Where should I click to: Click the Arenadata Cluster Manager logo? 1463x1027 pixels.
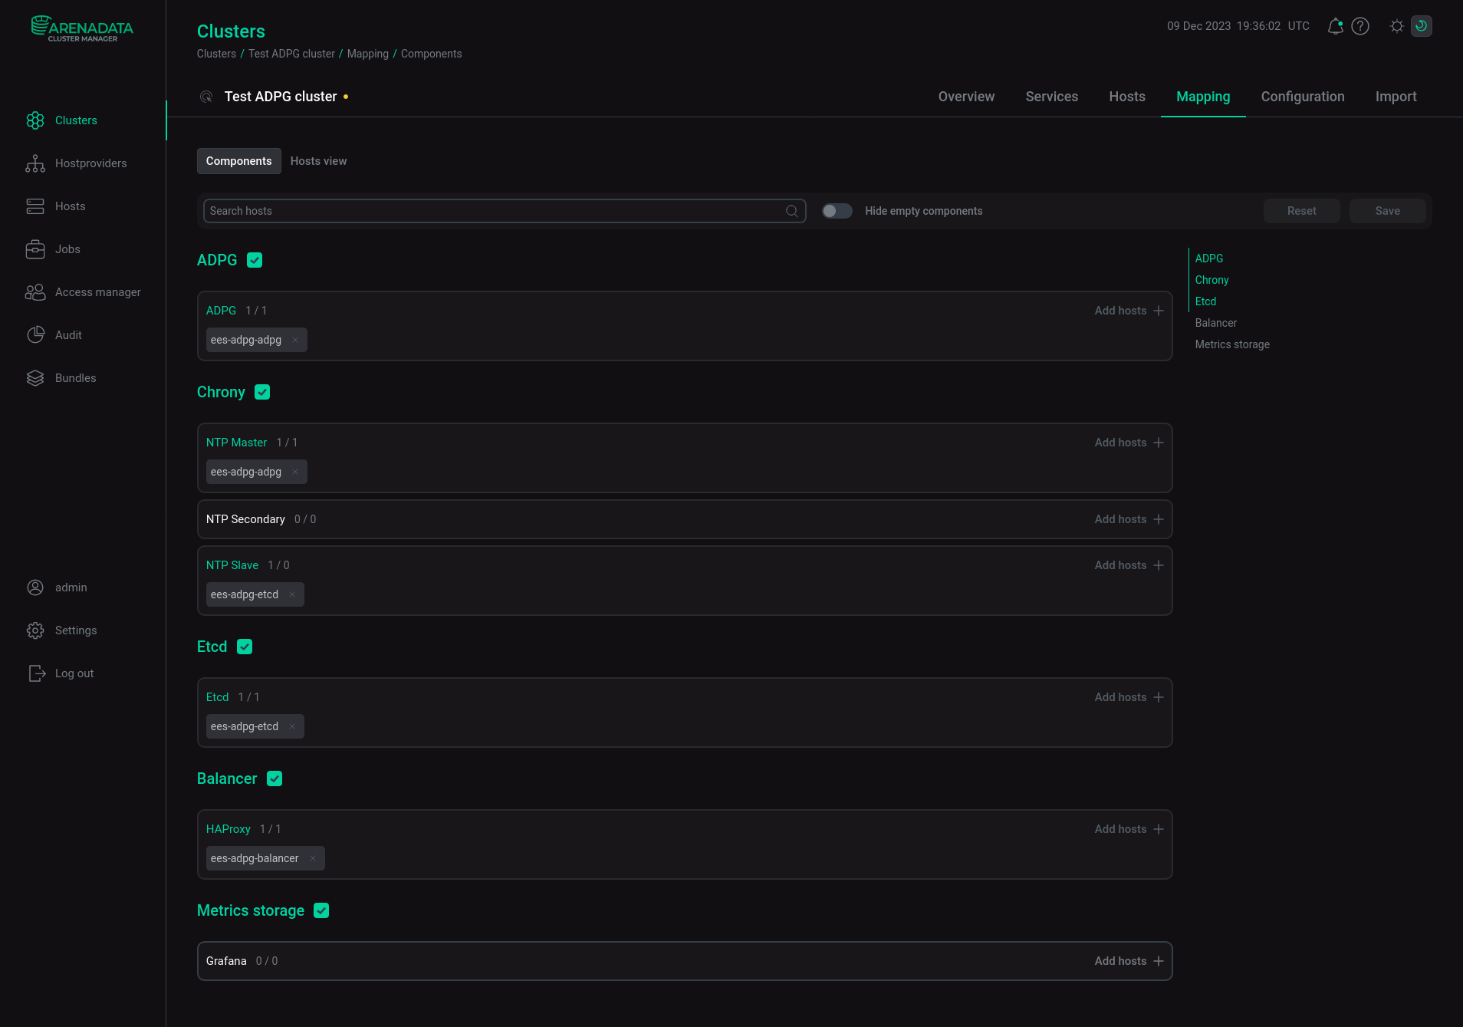[x=82, y=28]
